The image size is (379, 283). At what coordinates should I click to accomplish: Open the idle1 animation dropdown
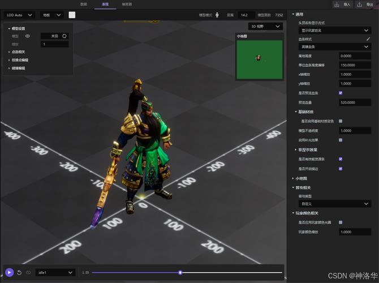[55, 273]
